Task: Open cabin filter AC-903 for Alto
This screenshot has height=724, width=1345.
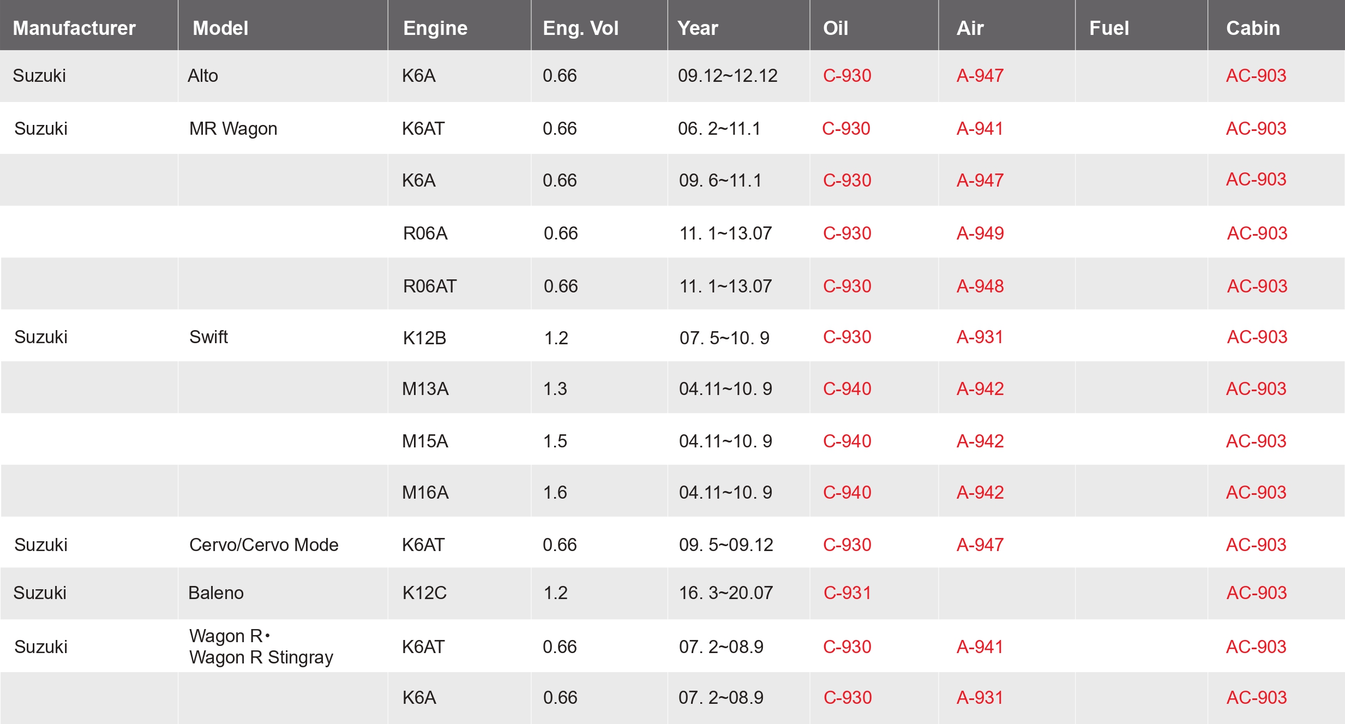Action: click(1256, 75)
